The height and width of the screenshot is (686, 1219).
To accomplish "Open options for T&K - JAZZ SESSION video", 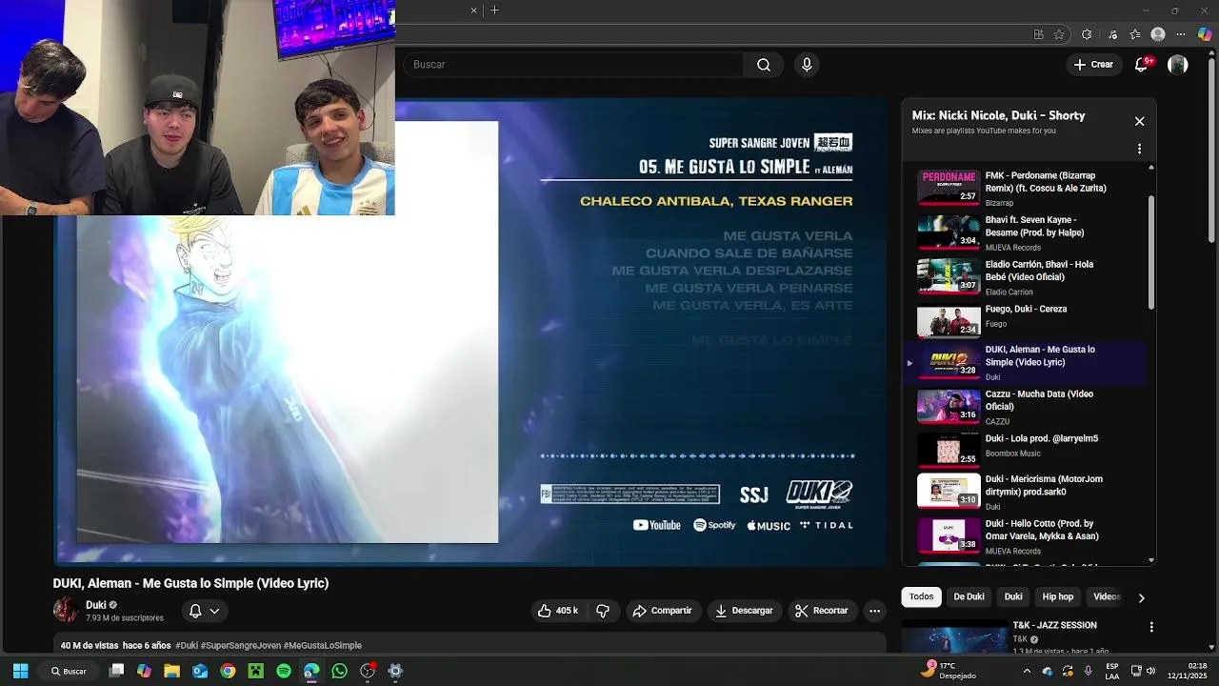I will point(1151,627).
